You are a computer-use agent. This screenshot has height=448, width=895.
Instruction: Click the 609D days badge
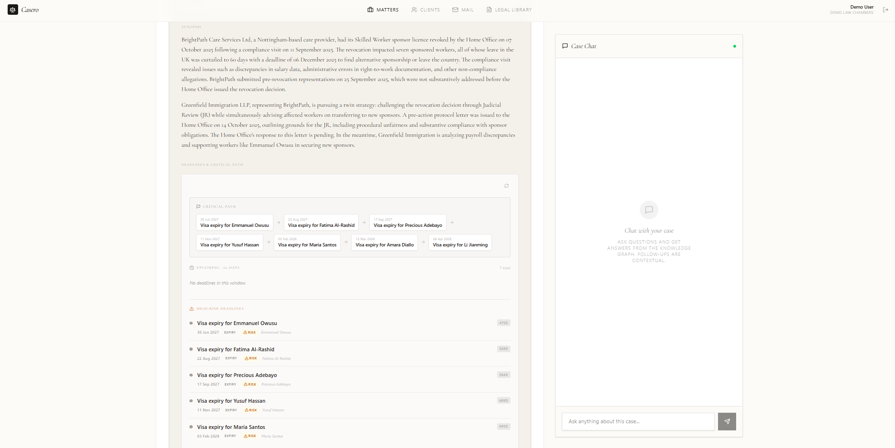point(503,401)
